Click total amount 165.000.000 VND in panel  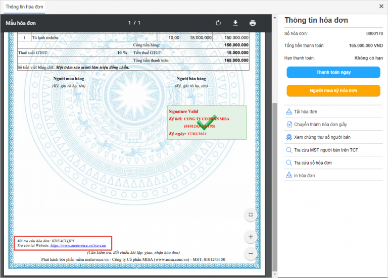point(366,46)
